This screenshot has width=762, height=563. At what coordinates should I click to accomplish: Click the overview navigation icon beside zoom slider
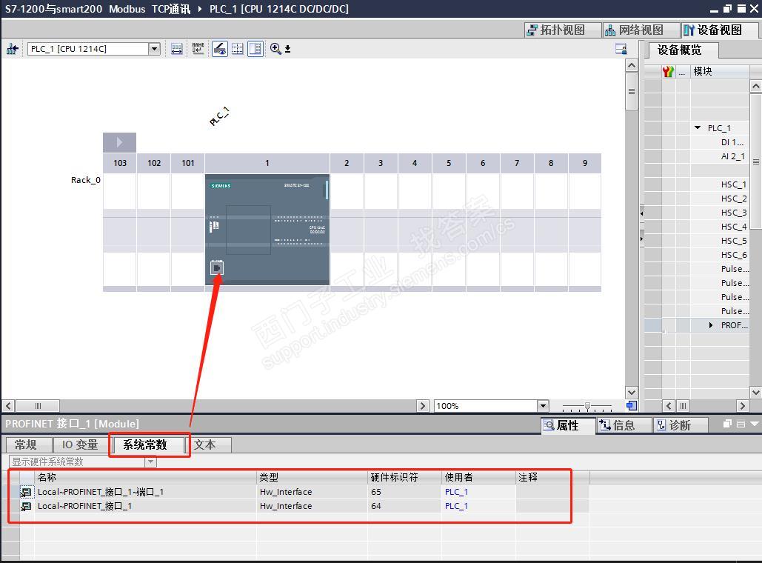coord(631,405)
